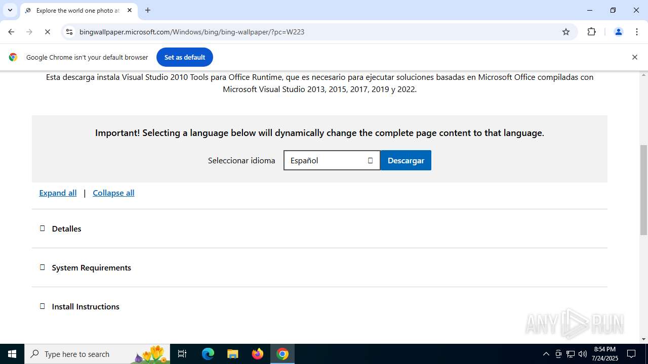Viewport: 648px width, 364px height.
Task: Stop loading the page
Action: pyautogui.click(x=47, y=32)
